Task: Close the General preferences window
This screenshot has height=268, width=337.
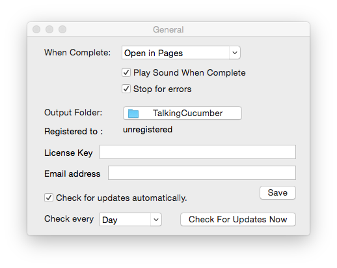Action: [36, 29]
